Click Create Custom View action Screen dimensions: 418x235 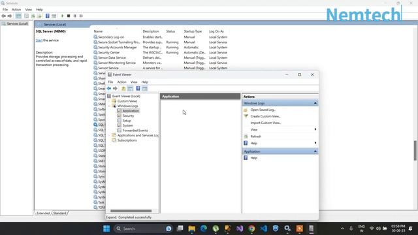tap(265, 116)
